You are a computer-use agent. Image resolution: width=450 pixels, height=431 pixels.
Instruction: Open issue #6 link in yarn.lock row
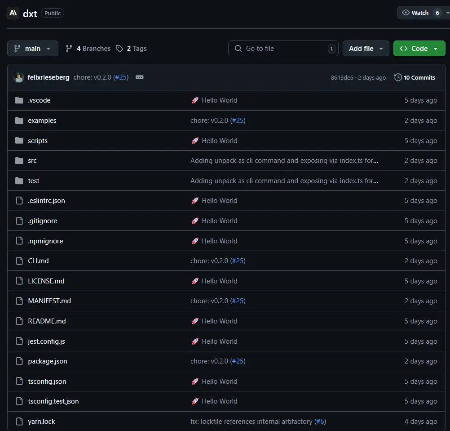[320, 422]
